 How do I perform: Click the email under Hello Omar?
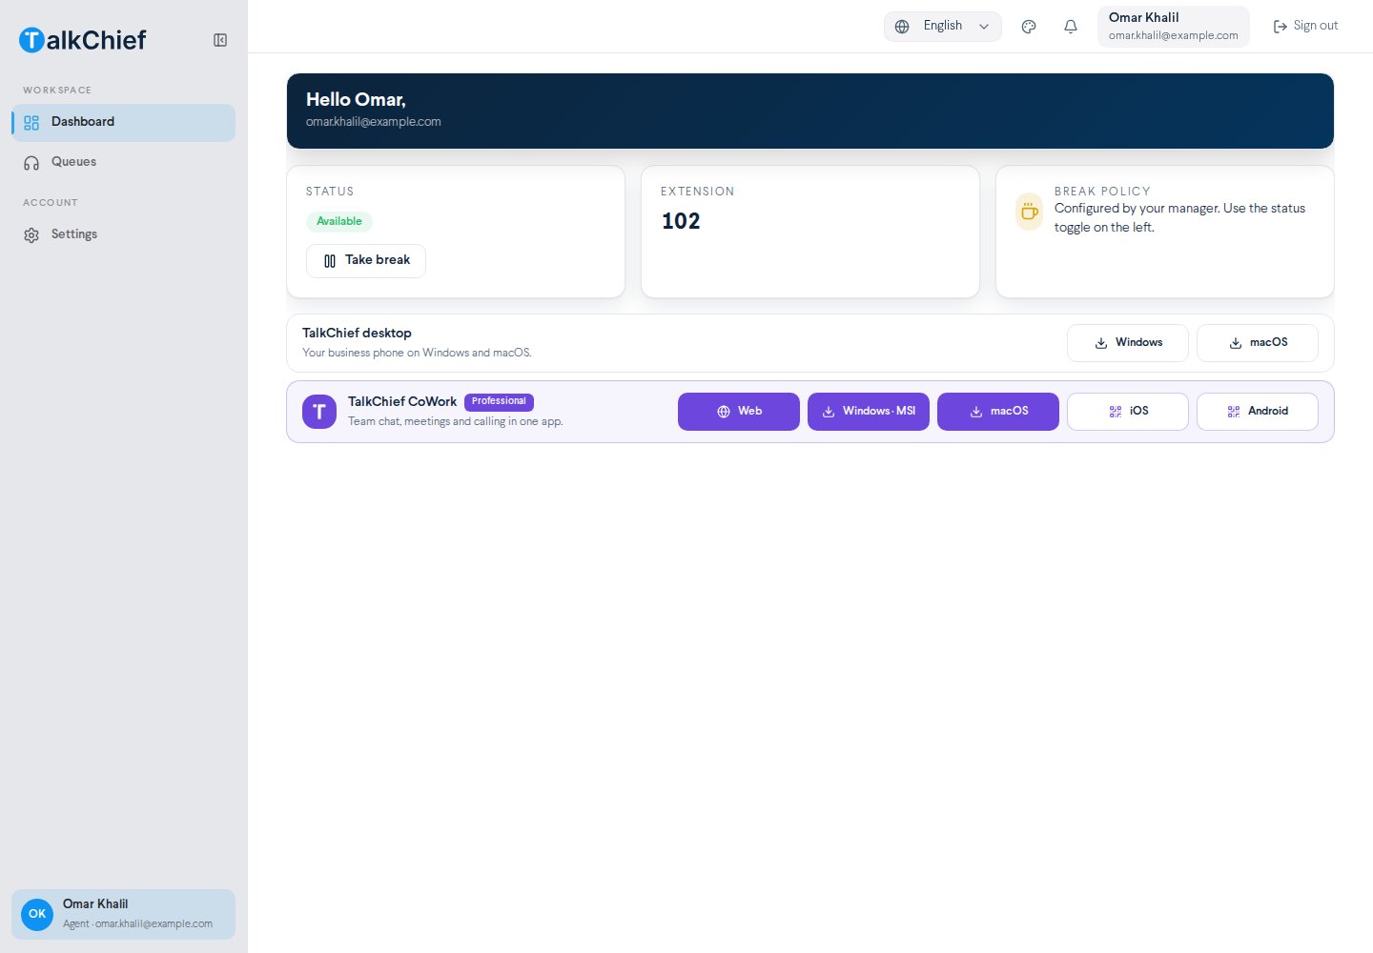(x=374, y=122)
